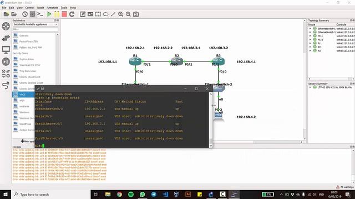
Task: Open the Edit menu
Action: (x=12, y=8)
